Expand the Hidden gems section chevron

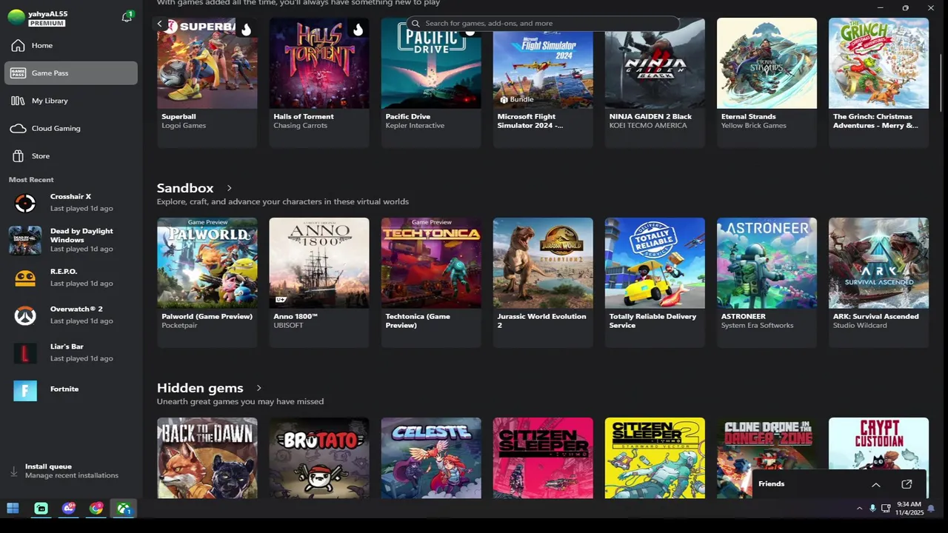[x=258, y=388]
